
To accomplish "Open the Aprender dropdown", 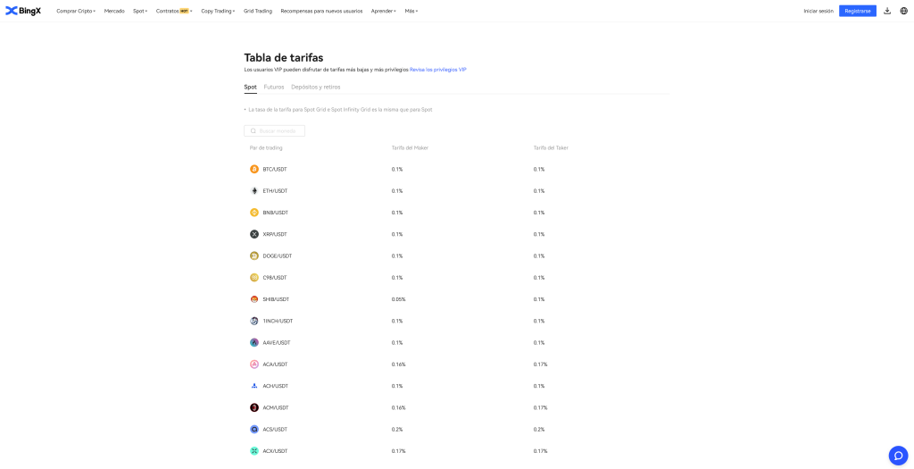I will [383, 11].
